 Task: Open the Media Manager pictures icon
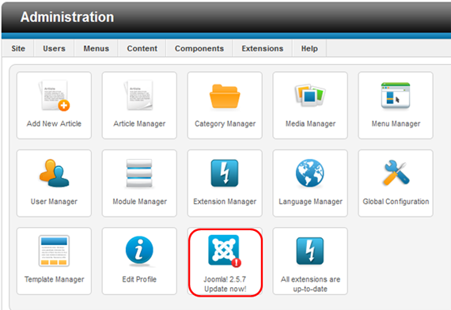310,95
